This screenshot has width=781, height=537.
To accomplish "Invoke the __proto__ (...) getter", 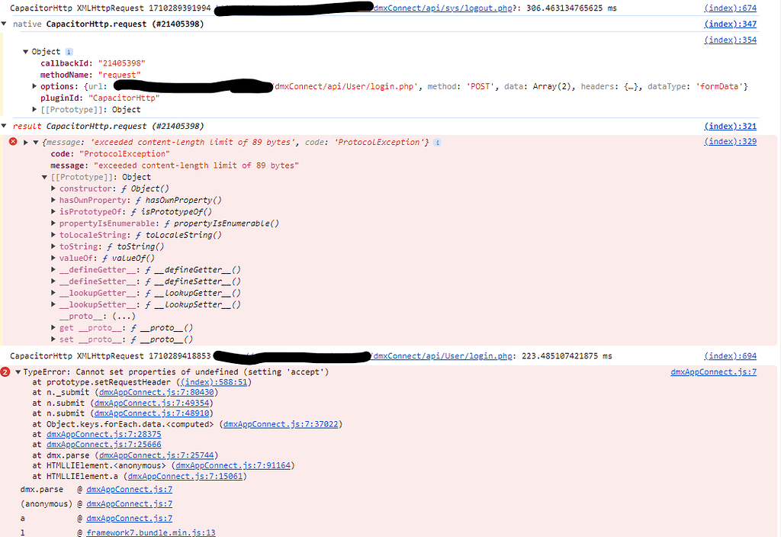I will (x=124, y=317).
